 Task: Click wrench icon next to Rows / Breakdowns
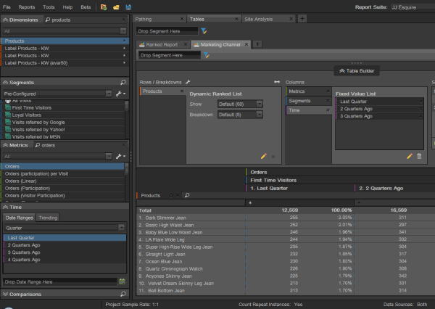188,83
